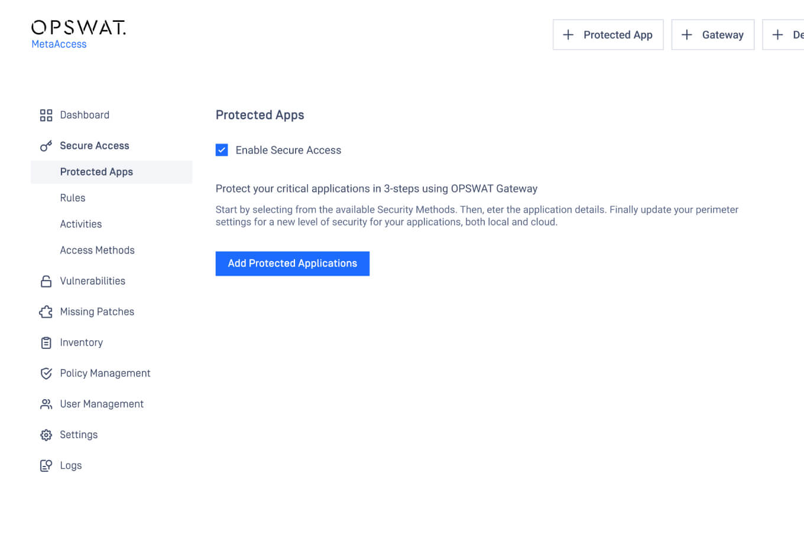Screen dimensions: 804x535
Task: Open the Protected Apps submenu item
Action: point(96,172)
